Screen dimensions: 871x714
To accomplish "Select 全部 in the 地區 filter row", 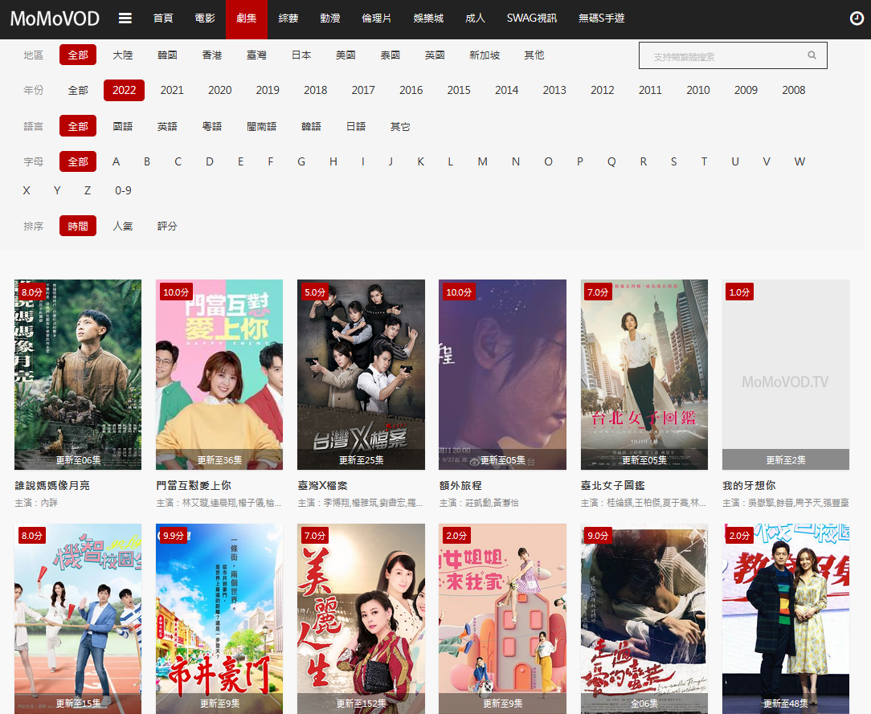I will (x=78, y=55).
